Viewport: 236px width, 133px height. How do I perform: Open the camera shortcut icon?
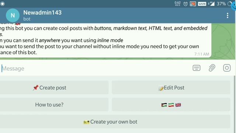click(x=227, y=68)
